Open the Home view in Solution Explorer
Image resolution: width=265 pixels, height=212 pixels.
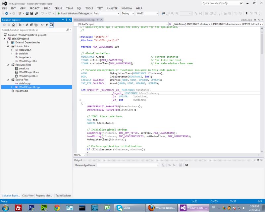pyautogui.click(x=13, y=25)
